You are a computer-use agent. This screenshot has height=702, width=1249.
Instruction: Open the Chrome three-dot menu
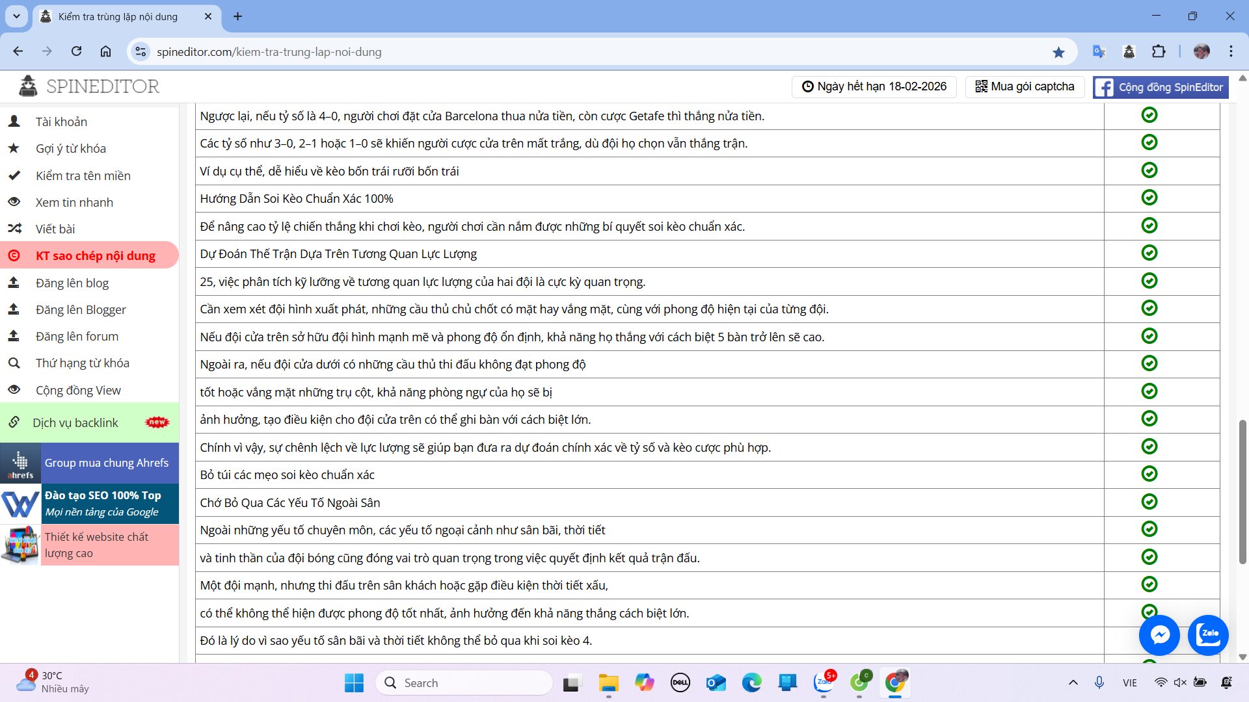point(1231,51)
